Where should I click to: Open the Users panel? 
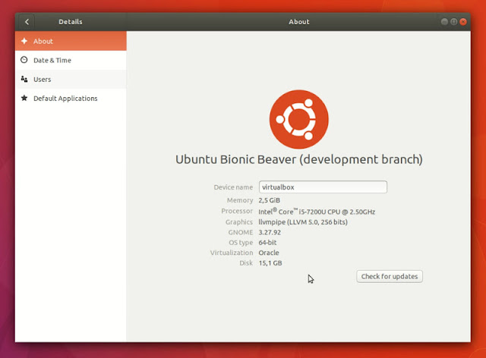click(x=71, y=80)
